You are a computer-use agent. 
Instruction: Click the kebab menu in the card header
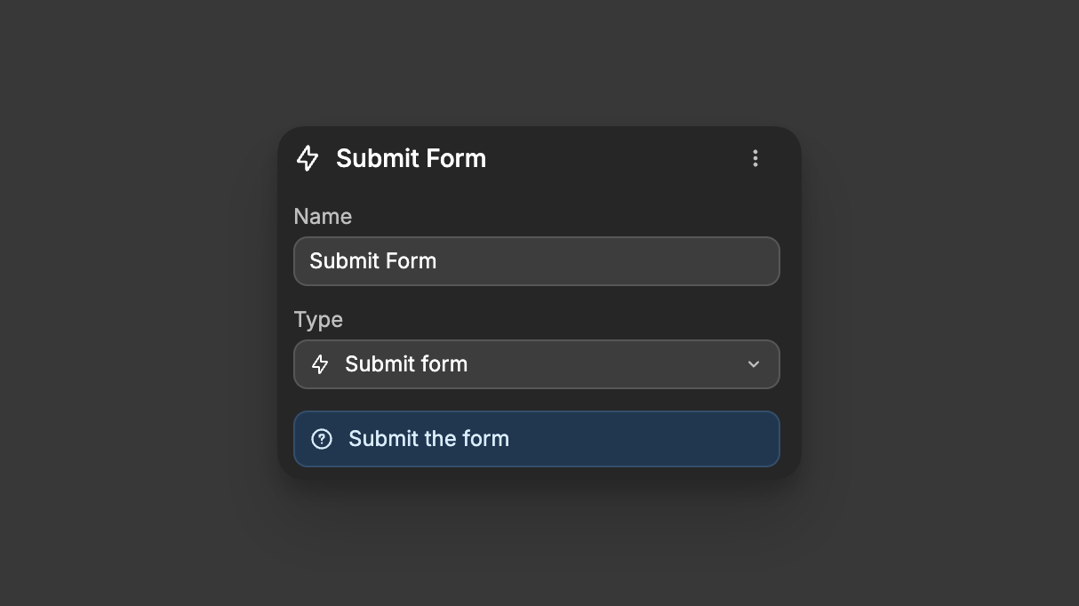[x=755, y=158]
